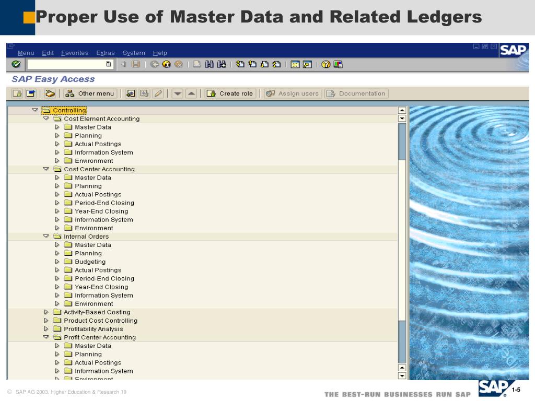Open the System menu
Screen dimensions: 535x401
click(134, 53)
